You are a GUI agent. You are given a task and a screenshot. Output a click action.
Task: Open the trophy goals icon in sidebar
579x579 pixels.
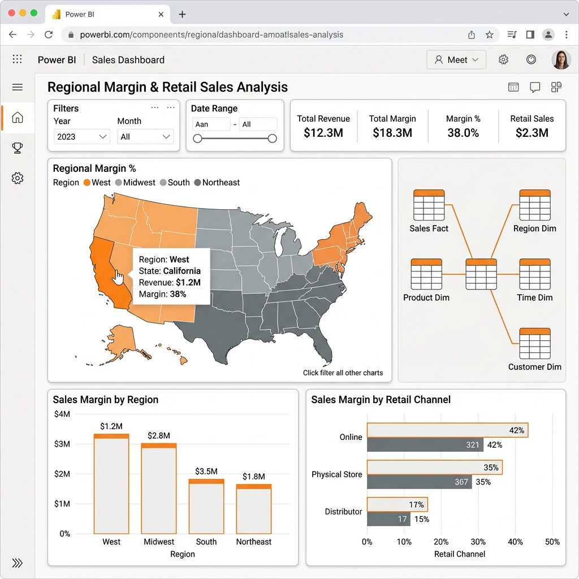(x=18, y=148)
